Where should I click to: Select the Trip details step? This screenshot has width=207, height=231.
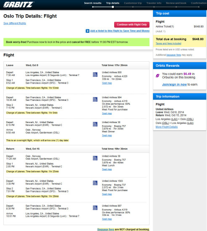click(x=113, y=3)
